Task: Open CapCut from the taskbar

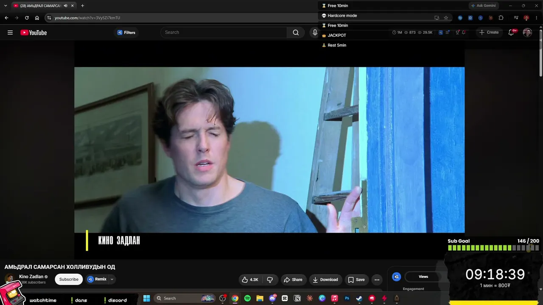Action: coord(285,298)
